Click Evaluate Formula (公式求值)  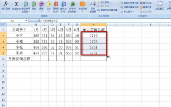point(146,12)
